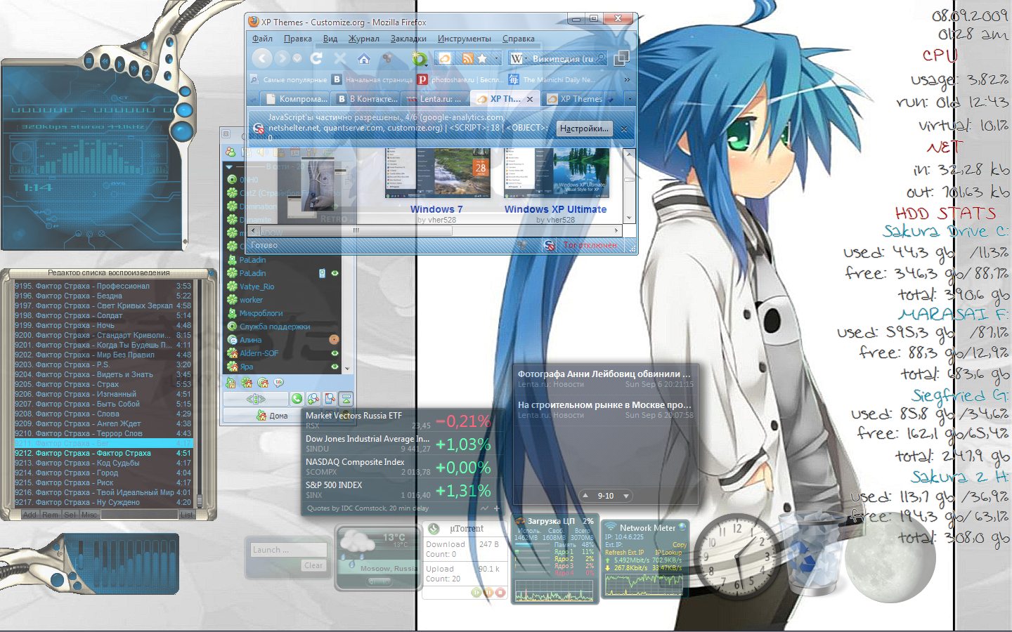Go back in Firefox
The height and width of the screenshot is (632, 1012).
[261, 58]
